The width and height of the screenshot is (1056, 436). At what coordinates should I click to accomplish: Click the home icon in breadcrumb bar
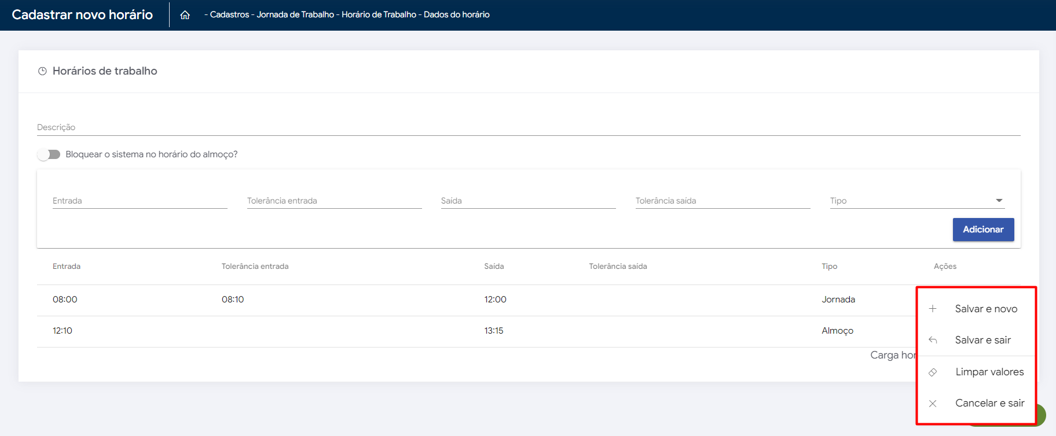point(185,15)
